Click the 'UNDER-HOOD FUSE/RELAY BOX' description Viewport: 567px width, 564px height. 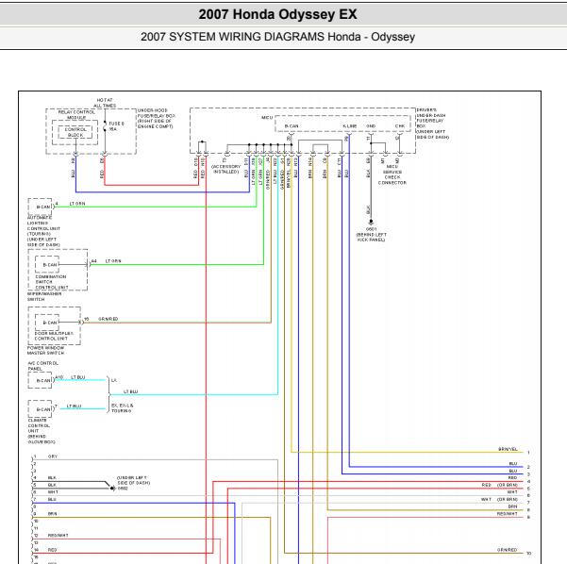(157, 118)
